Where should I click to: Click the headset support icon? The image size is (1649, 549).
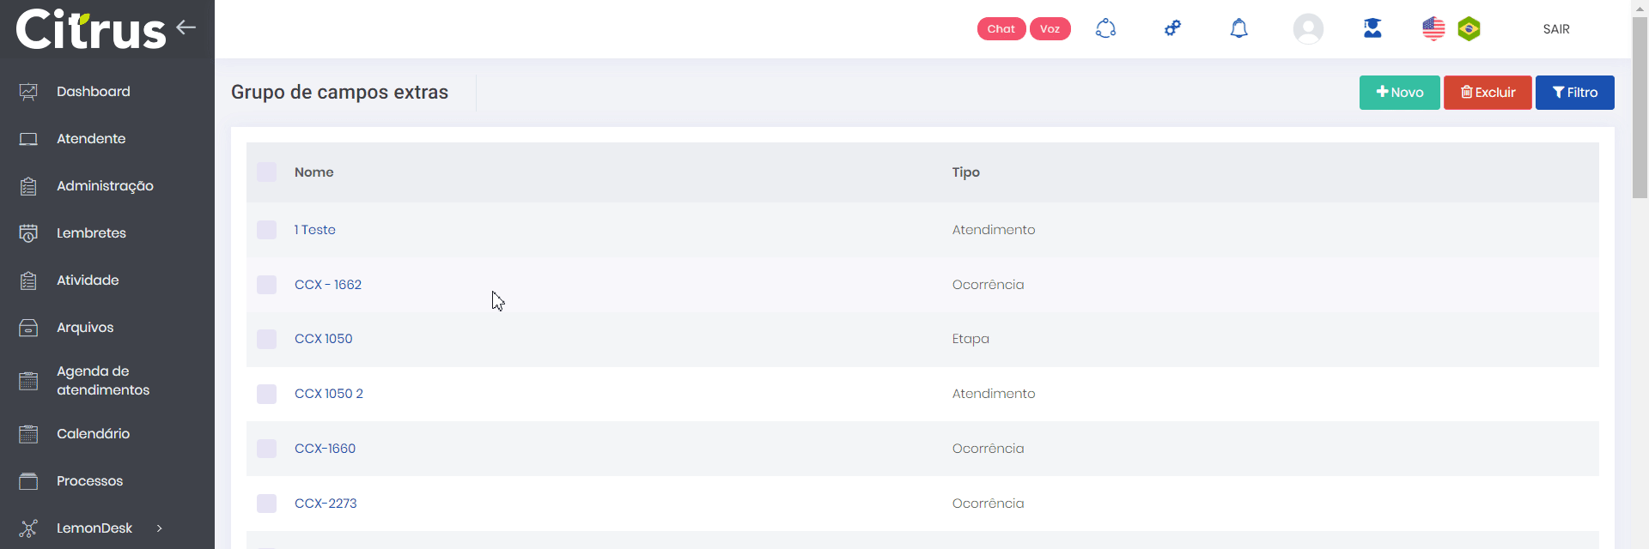[x=1105, y=29]
